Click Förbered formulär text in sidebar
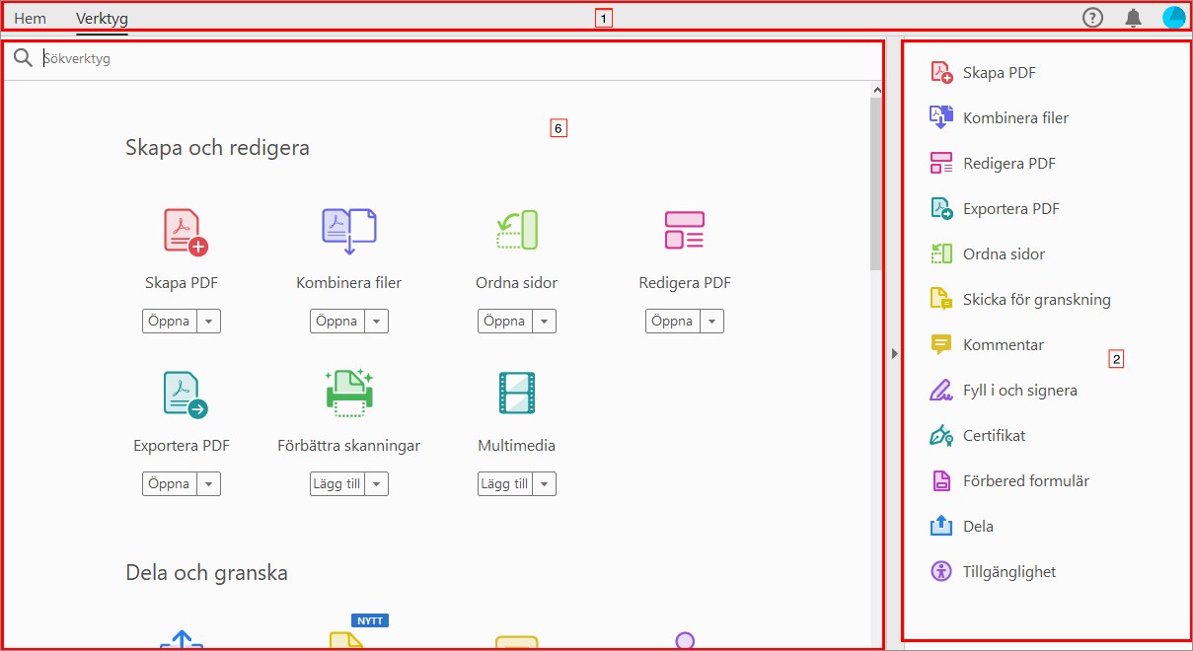1193x651 pixels. click(x=1026, y=481)
